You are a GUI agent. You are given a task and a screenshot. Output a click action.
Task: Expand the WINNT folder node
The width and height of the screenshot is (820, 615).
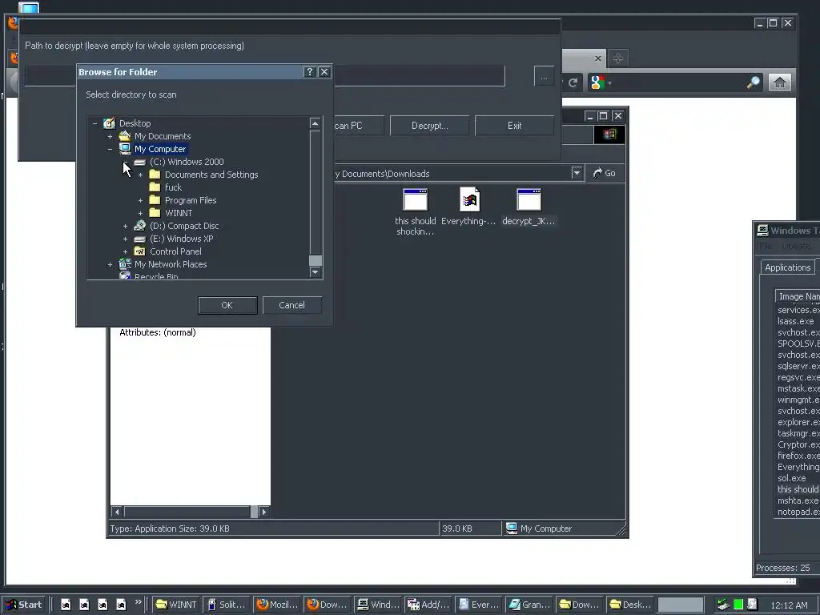pos(140,213)
